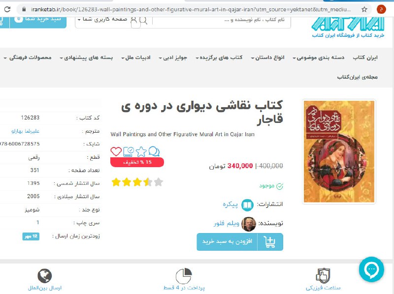Viewport: 394px width, 294px height.
Task: Open the live chat bubble button
Action: [x=371, y=269]
